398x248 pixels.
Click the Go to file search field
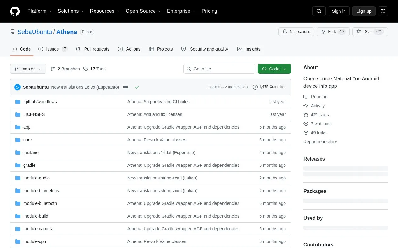tap(219, 69)
